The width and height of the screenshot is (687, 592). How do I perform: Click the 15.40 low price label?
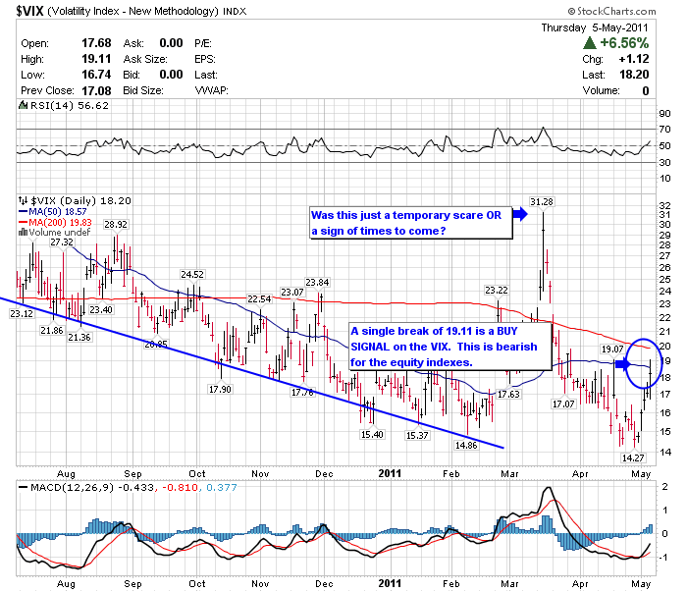pos(372,434)
